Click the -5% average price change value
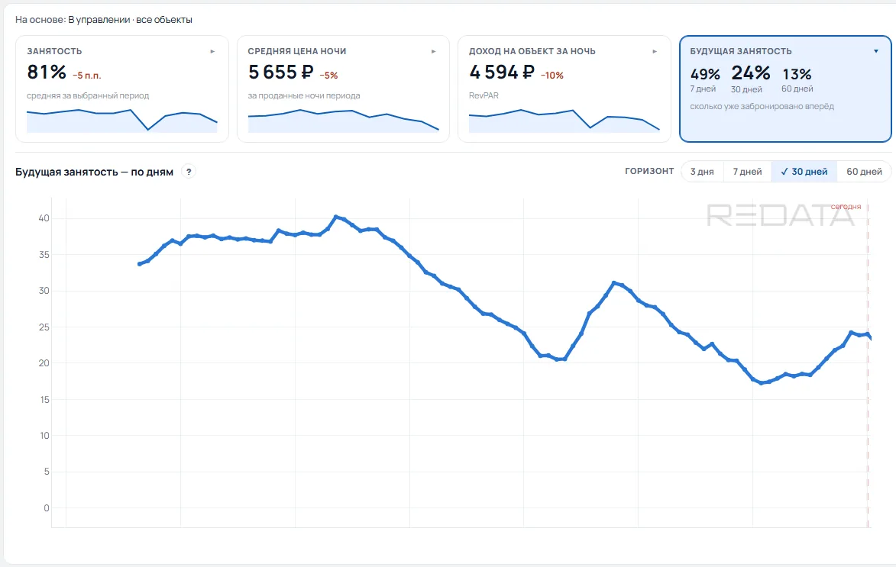Screen dimensions: 896x567 (328, 76)
